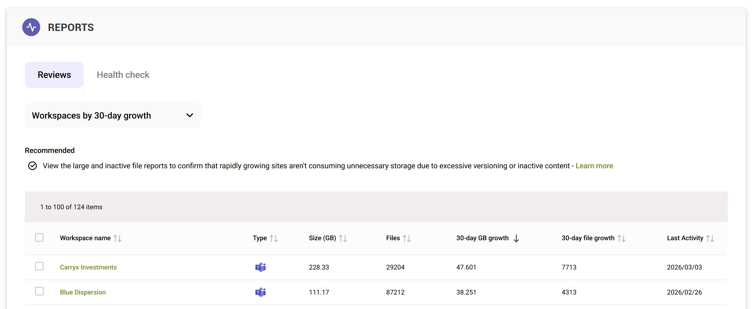
Task: Sort the table by Type
Action: point(274,238)
